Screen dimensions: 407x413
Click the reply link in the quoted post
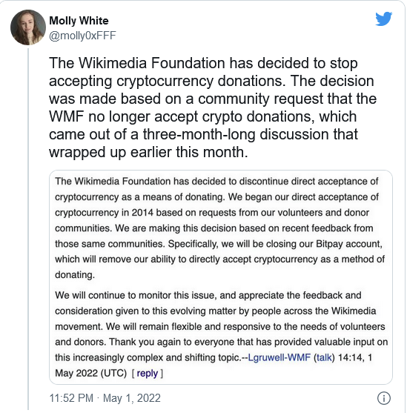148,373
